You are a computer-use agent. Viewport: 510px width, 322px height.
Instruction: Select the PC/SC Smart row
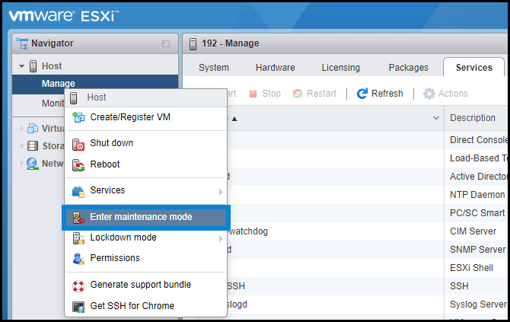click(368, 213)
